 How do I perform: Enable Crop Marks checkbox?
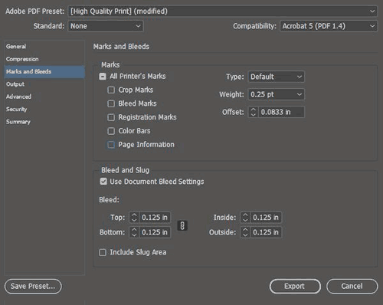111,90
